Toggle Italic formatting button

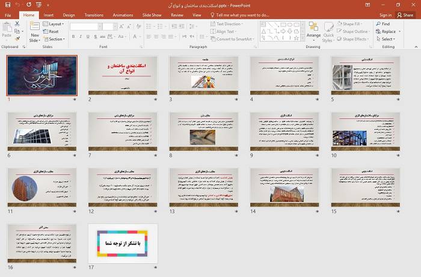click(81, 37)
